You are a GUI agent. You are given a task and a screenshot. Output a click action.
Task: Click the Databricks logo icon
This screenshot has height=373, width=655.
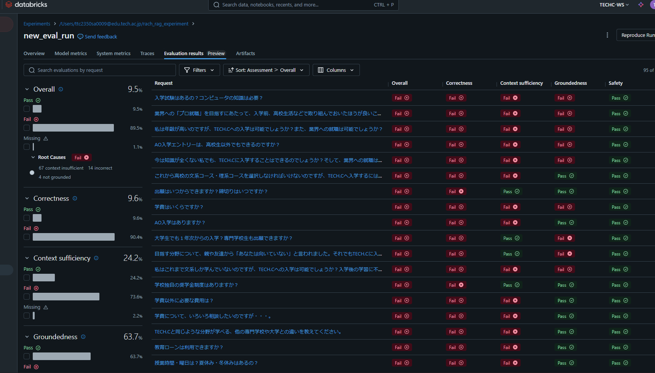click(x=9, y=5)
